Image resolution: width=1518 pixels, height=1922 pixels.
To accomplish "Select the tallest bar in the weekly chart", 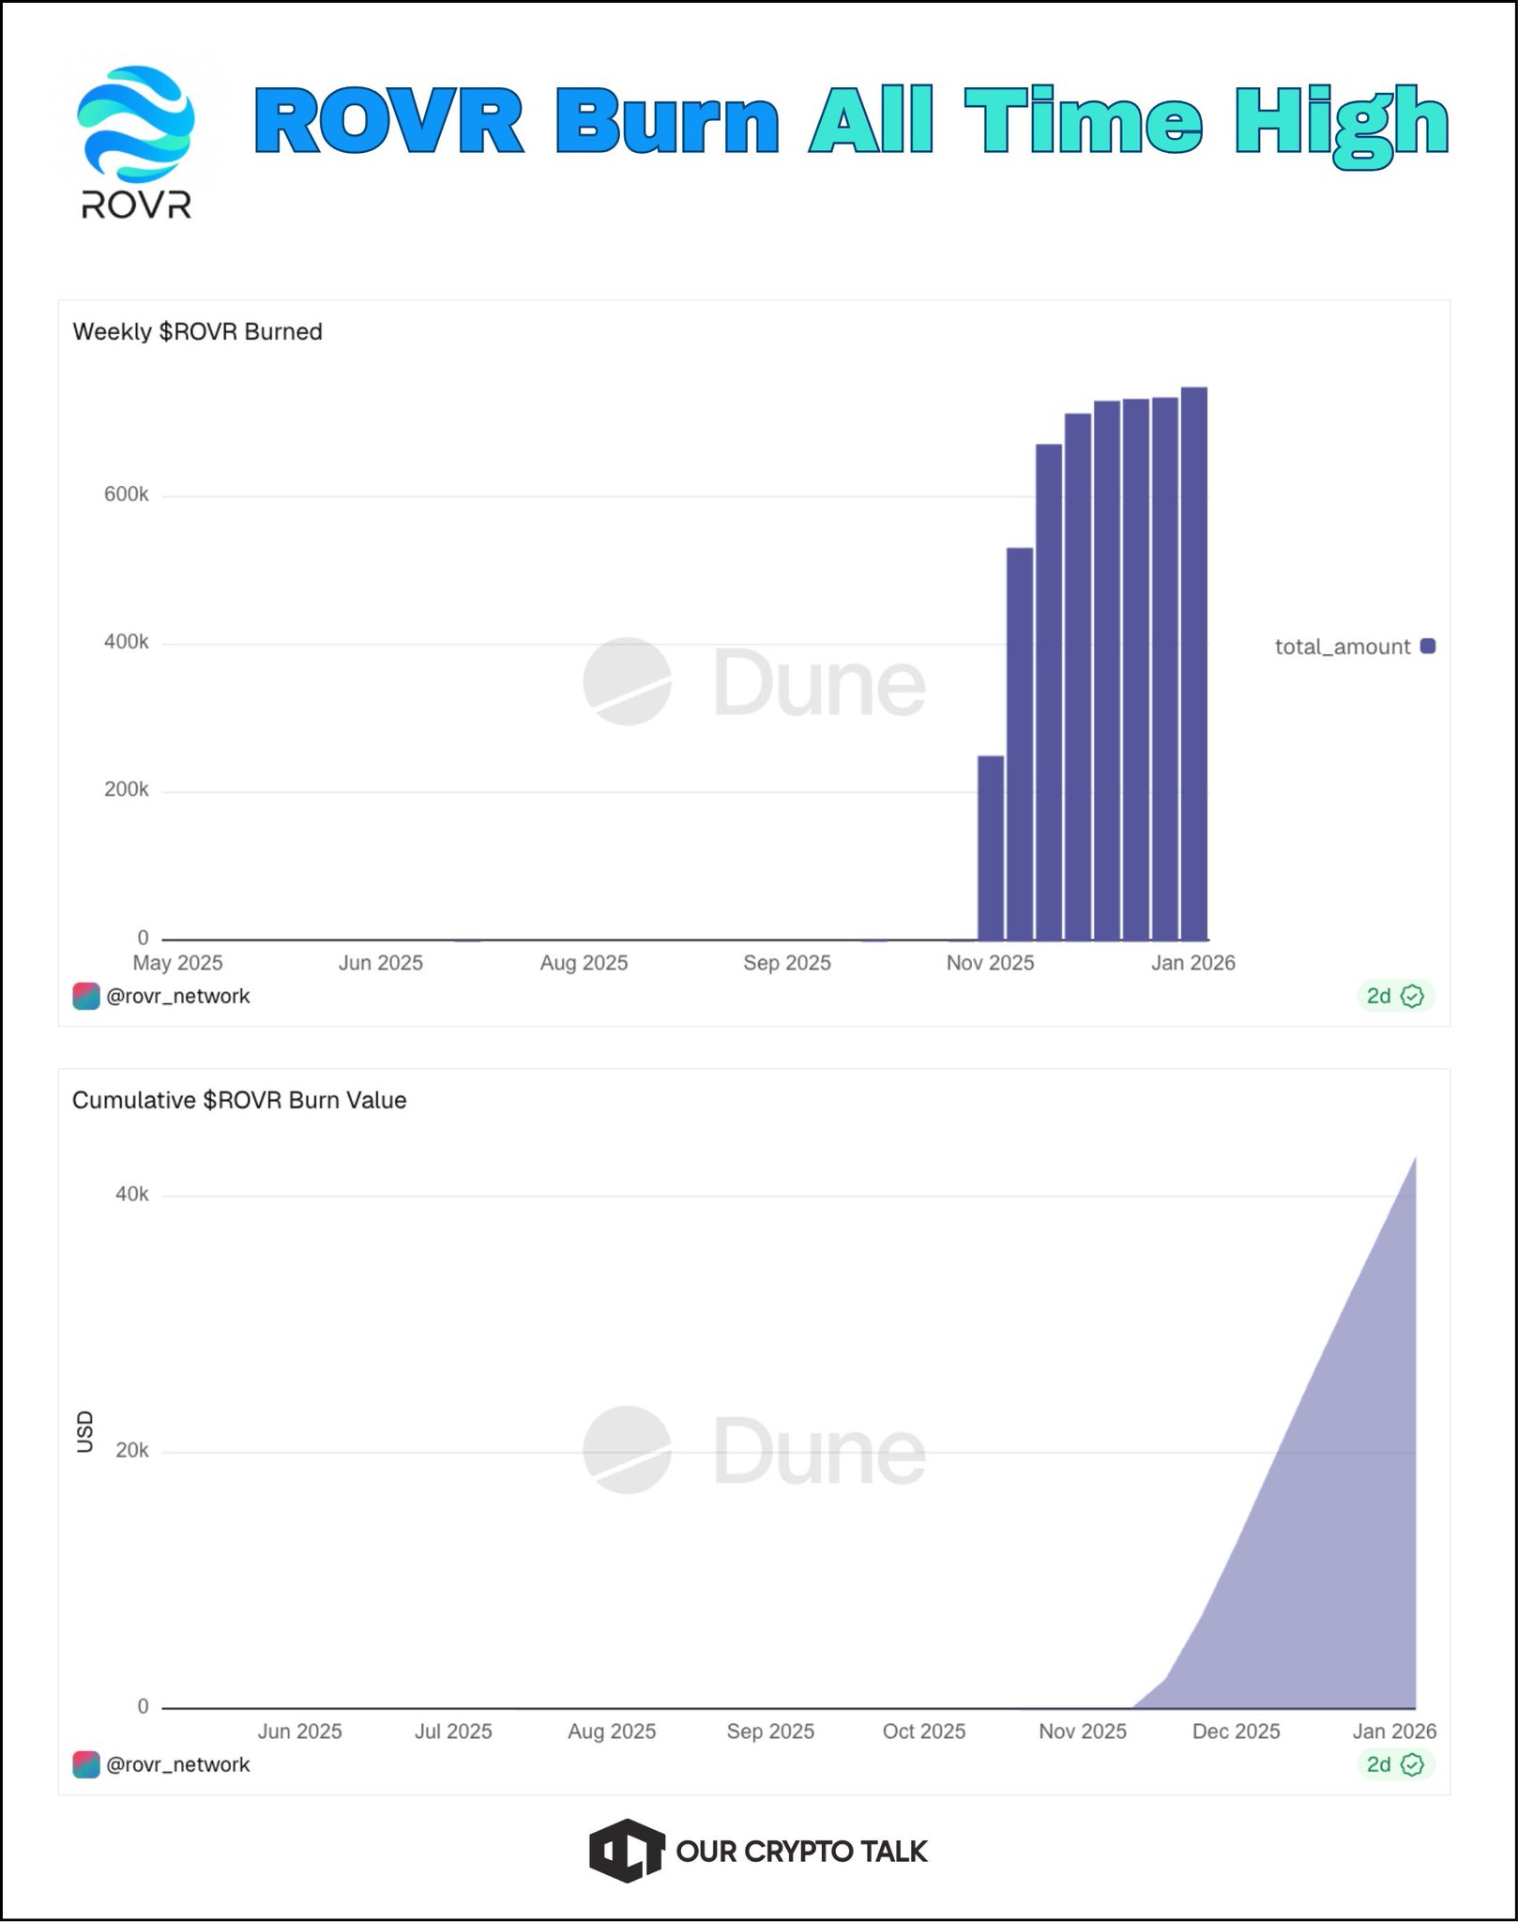I will 1193,663.
